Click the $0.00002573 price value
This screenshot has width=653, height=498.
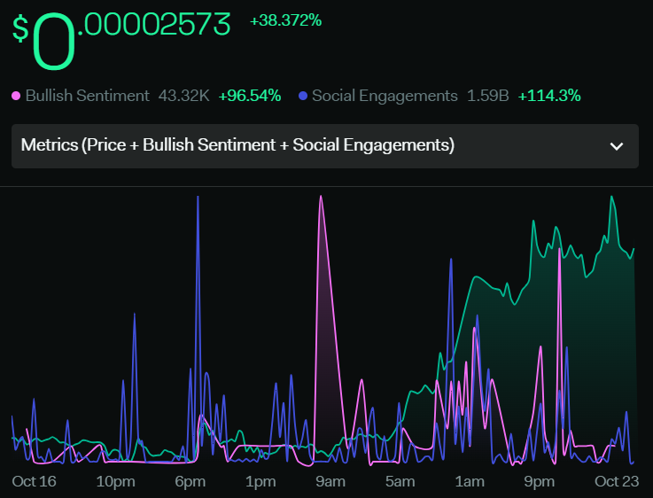click(120, 40)
